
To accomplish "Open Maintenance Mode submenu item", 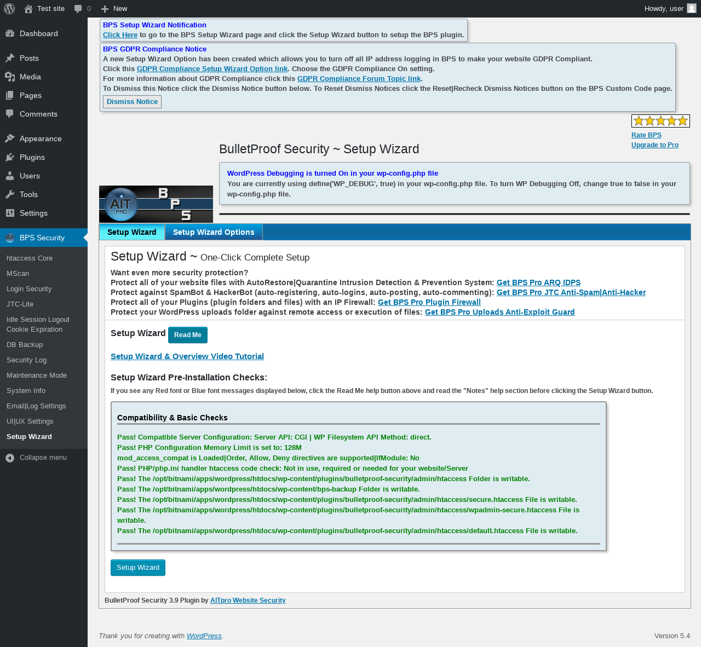I will [x=37, y=376].
